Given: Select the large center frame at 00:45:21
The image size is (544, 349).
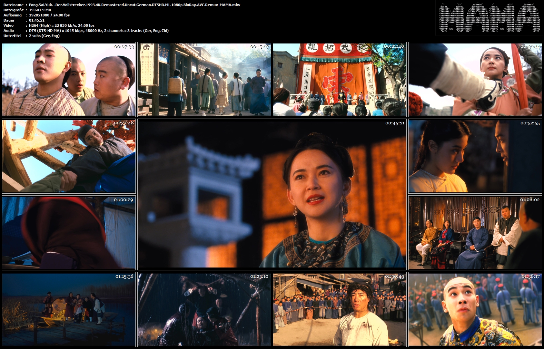Looking at the screenshot, I should (272, 195).
